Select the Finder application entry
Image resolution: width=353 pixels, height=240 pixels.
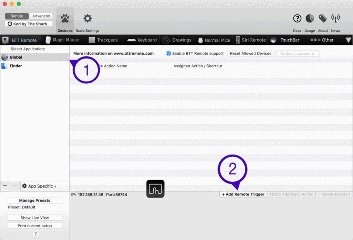[x=35, y=66]
